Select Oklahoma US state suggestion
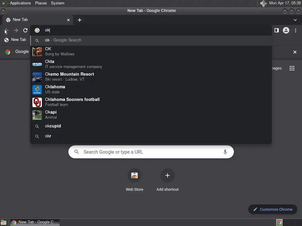 click(x=151, y=89)
